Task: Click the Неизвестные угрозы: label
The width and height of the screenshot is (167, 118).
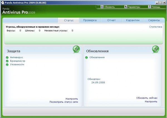Action: tap(56, 31)
